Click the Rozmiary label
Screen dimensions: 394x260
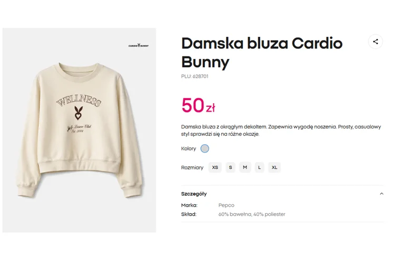tap(192, 167)
